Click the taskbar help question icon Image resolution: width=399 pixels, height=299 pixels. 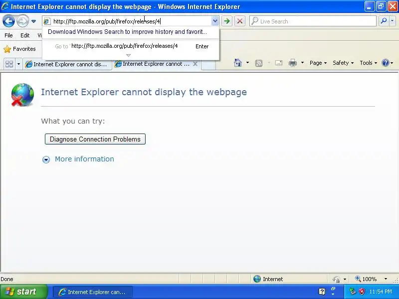pyautogui.click(x=322, y=292)
